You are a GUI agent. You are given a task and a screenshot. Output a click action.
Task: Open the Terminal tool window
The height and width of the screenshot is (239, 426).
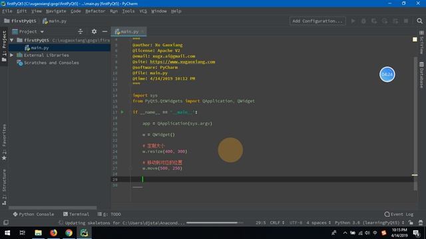(x=76, y=214)
